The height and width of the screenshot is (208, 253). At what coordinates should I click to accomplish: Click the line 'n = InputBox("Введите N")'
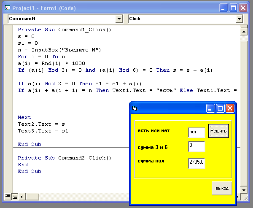(59, 50)
